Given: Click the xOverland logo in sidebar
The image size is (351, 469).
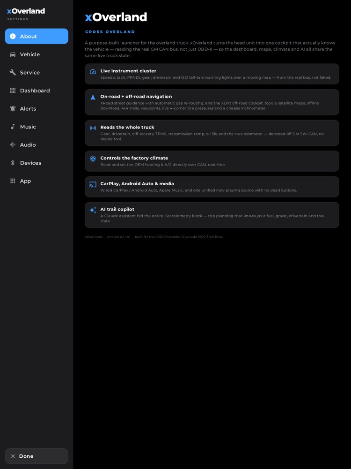Looking at the screenshot, I should (26, 11).
